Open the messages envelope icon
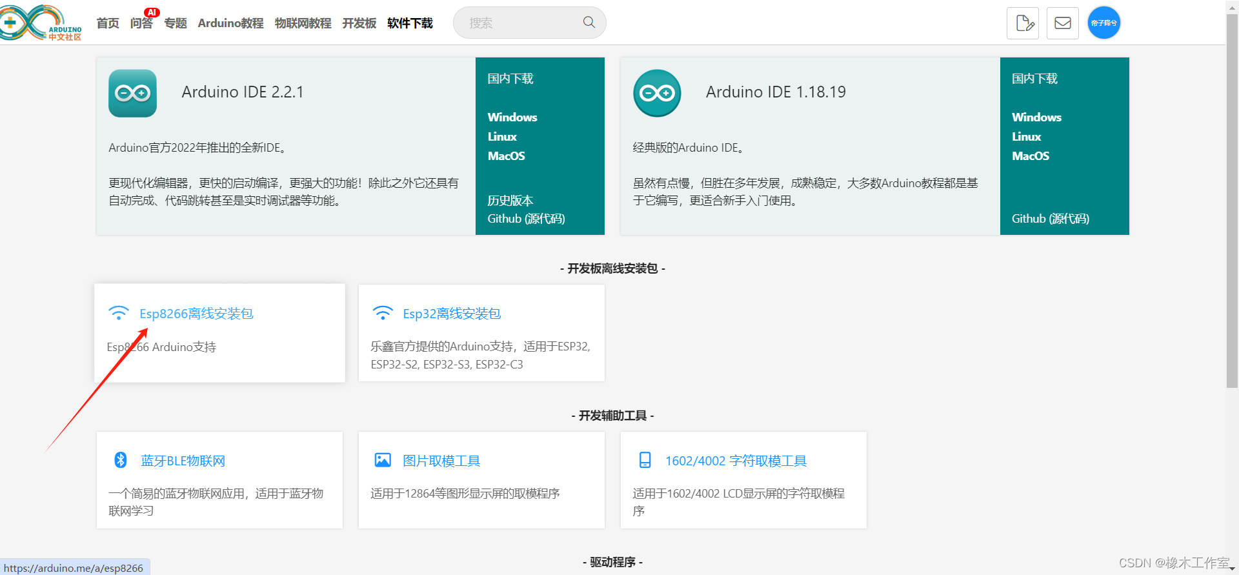The image size is (1239, 575). pos(1063,23)
